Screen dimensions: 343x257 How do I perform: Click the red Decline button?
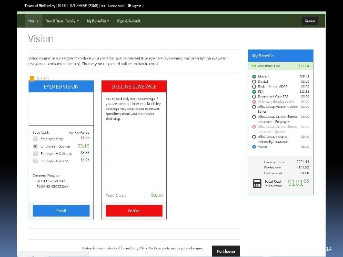click(x=134, y=211)
